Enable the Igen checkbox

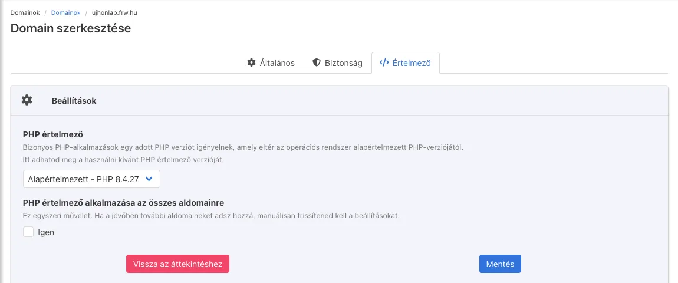point(28,232)
